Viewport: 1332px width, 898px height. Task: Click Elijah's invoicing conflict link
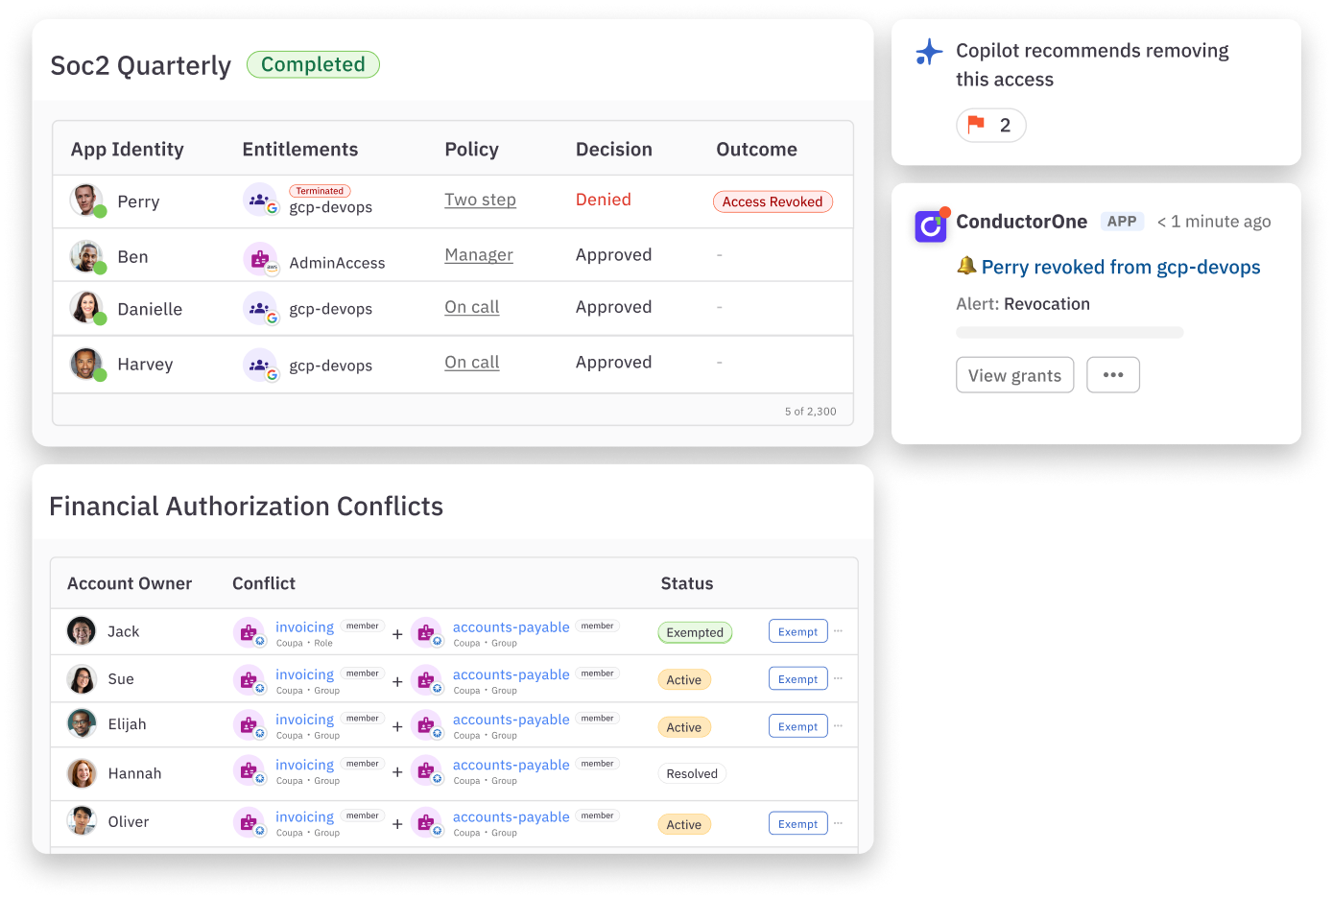(304, 720)
